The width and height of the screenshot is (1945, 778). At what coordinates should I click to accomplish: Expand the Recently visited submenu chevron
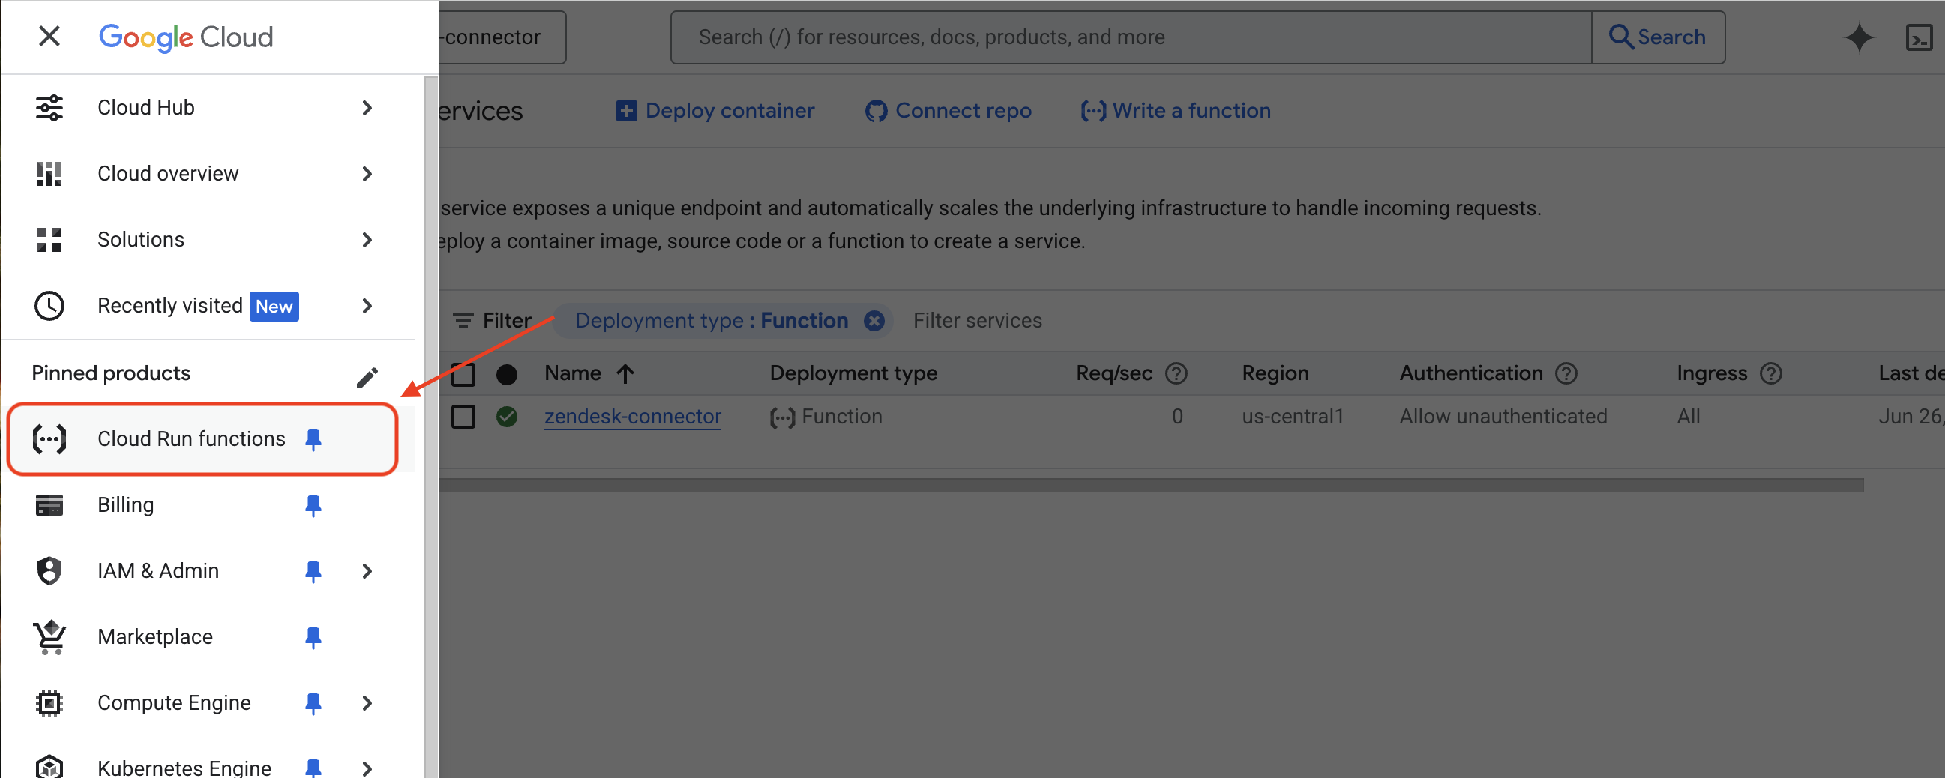(x=367, y=306)
